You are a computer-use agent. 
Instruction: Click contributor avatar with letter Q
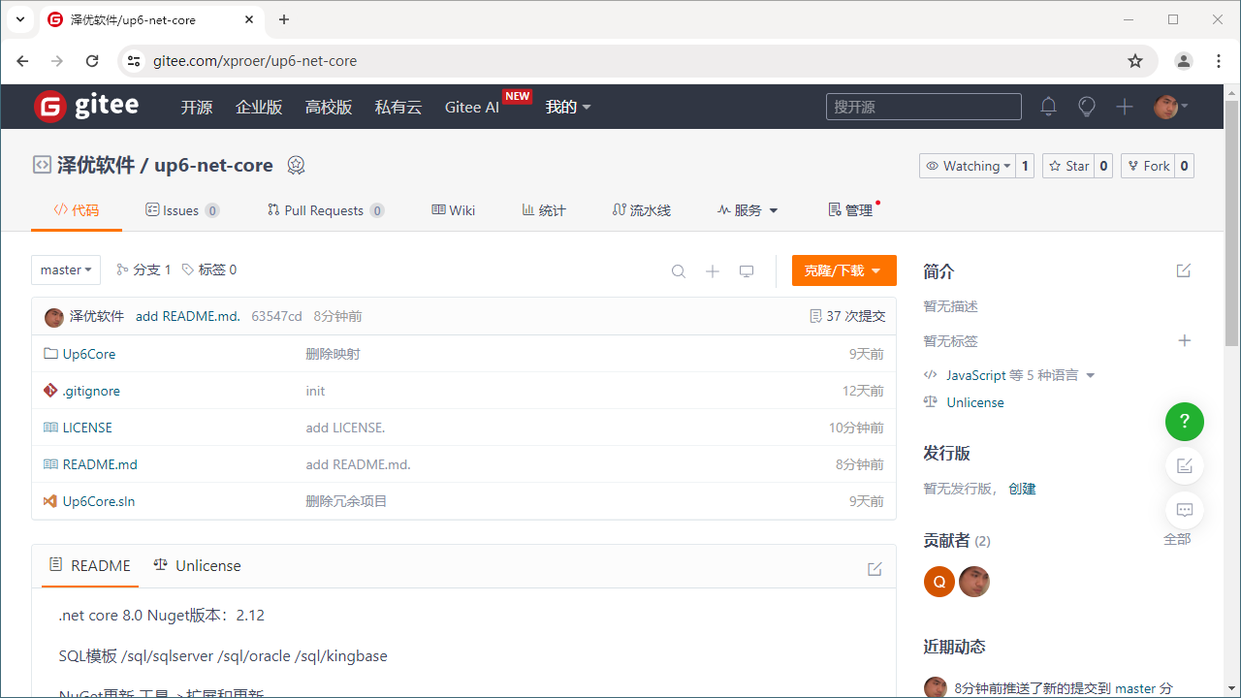pyautogui.click(x=939, y=582)
